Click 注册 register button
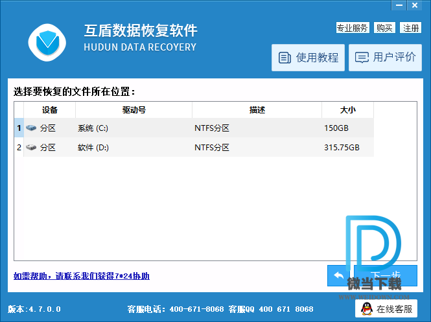431x322 pixels. coord(411,28)
